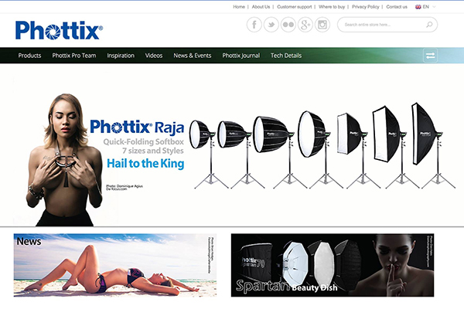
Task: Open the Spartan Beauty Dish banner
Action: pos(333,265)
